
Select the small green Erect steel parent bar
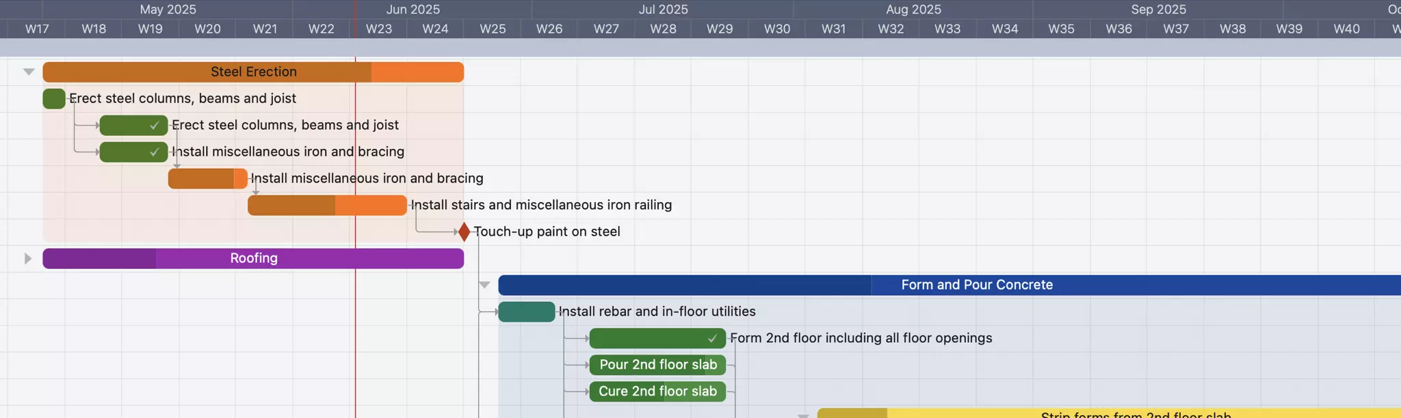coord(54,99)
